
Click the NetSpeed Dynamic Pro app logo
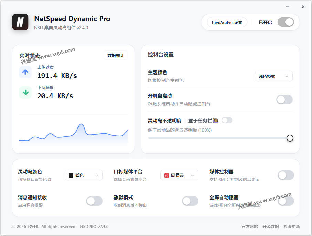pyautogui.click(x=20, y=22)
